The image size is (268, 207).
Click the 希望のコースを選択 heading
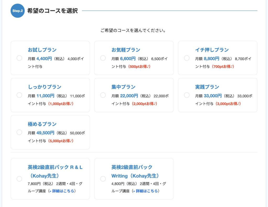pos(52,11)
